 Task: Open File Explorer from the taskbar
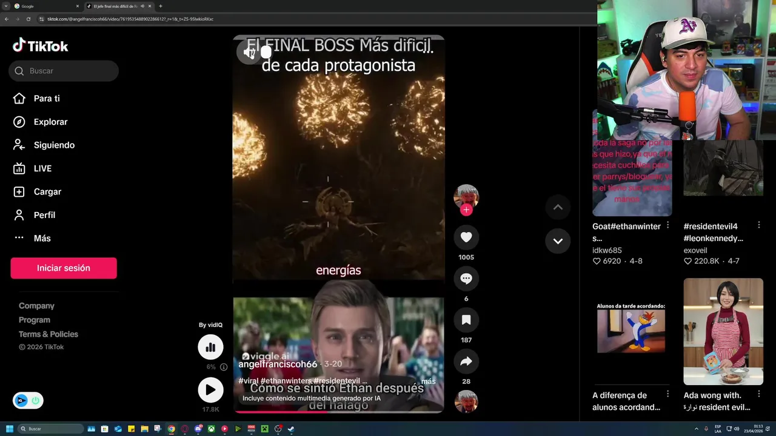click(144, 429)
